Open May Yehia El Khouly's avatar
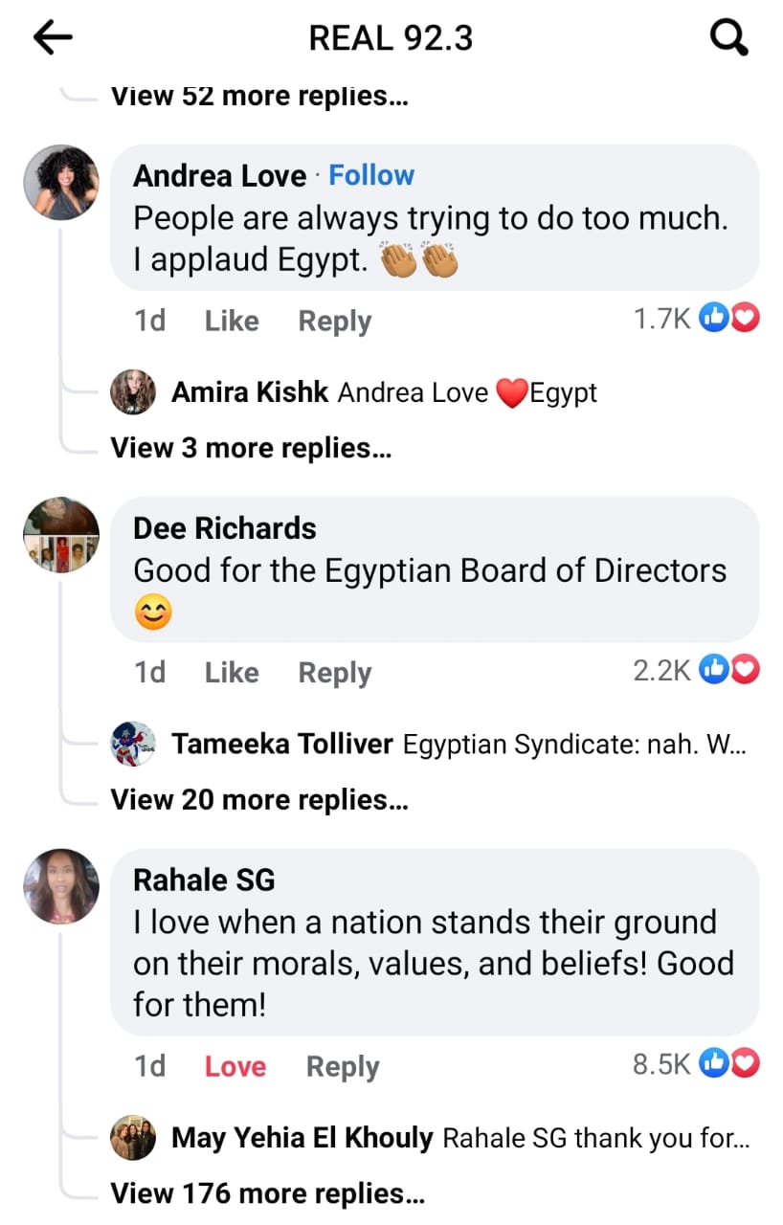The image size is (783, 1225). pos(133,1138)
